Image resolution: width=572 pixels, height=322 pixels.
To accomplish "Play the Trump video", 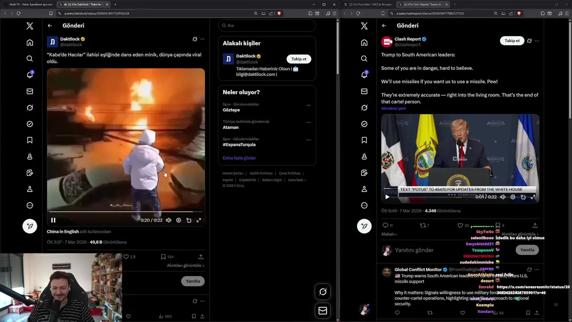I will point(387,197).
